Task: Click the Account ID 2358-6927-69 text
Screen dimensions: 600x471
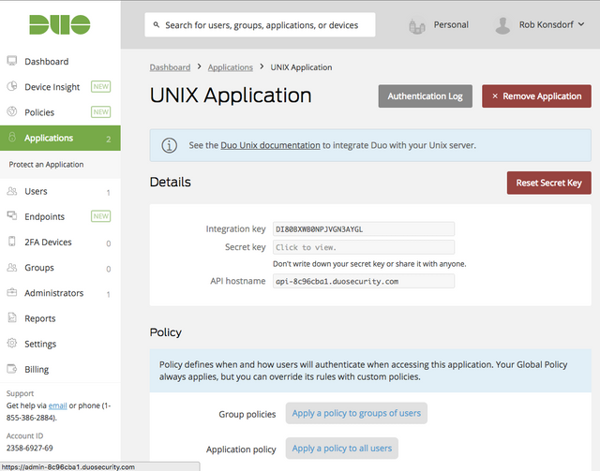Action: point(29,448)
